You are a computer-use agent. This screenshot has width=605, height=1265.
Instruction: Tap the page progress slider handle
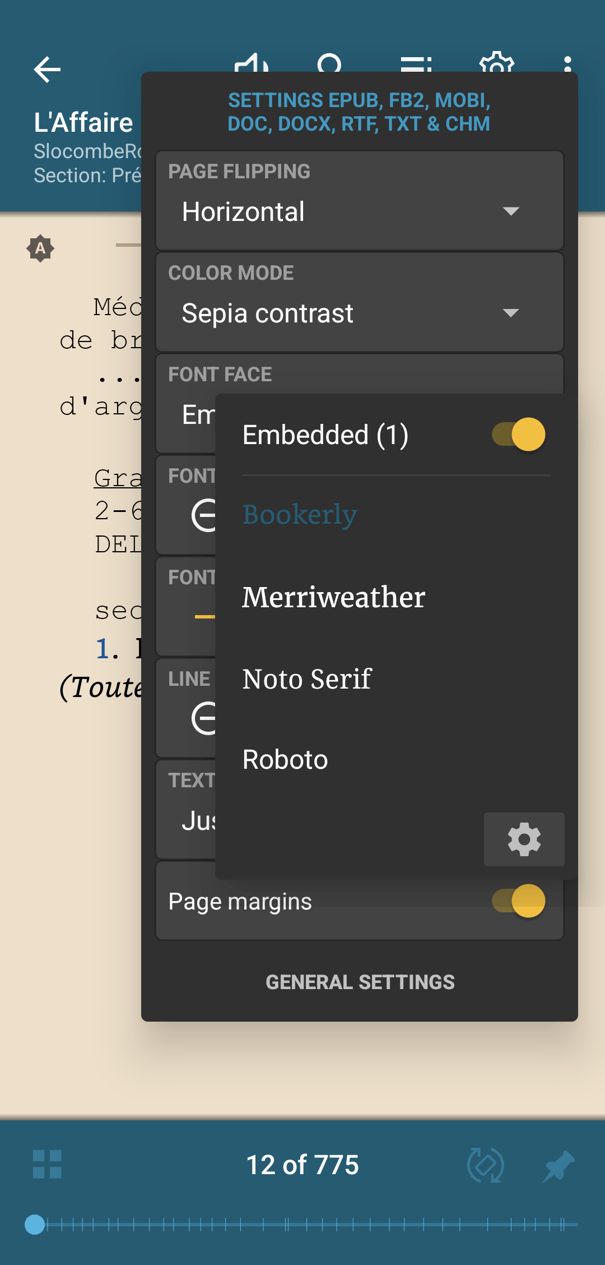(x=35, y=1225)
